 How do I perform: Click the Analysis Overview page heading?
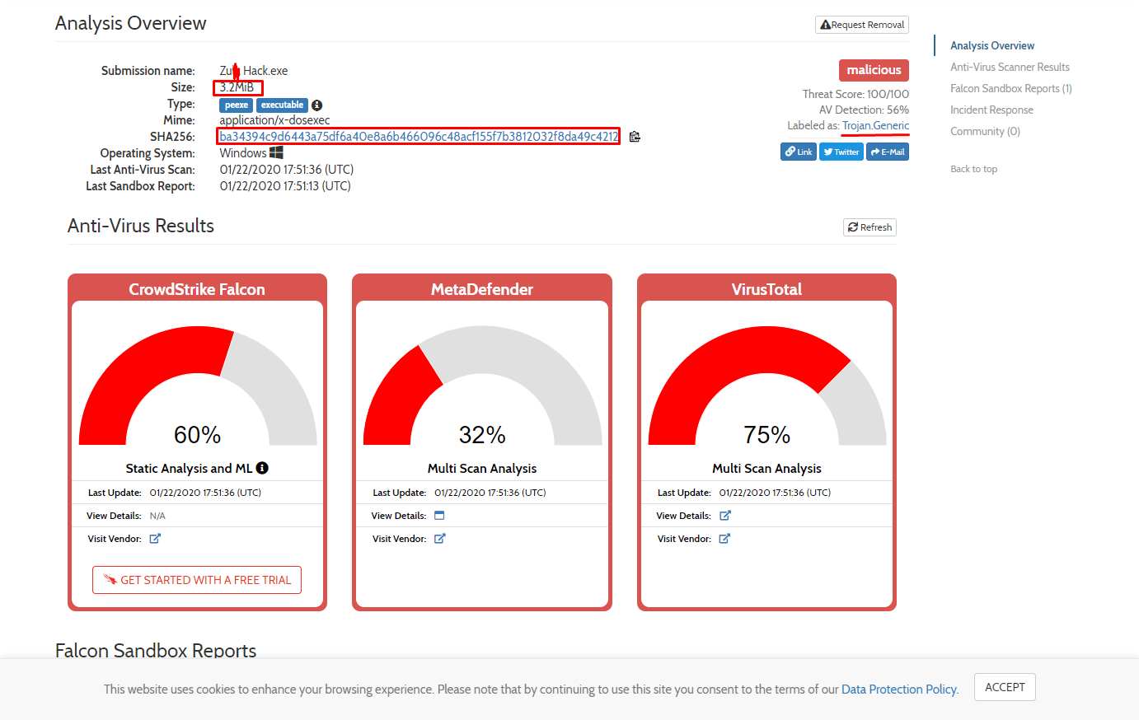pyautogui.click(x=131, y=23)
